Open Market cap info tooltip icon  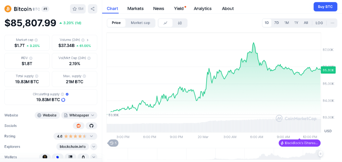click(36, 40)
